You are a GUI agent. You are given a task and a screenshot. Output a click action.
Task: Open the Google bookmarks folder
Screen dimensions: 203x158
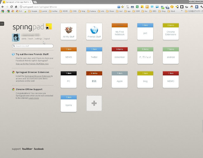point(33,11)
